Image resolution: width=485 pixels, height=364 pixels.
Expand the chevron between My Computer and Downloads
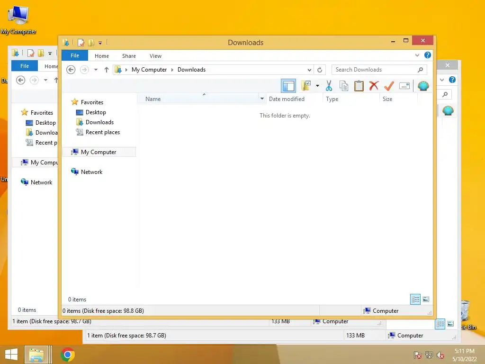172,70
